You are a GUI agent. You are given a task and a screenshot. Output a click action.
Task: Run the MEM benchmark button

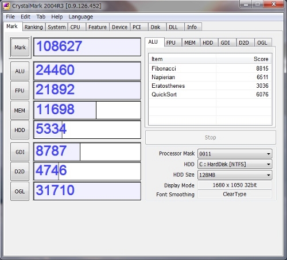pos(20,110)
